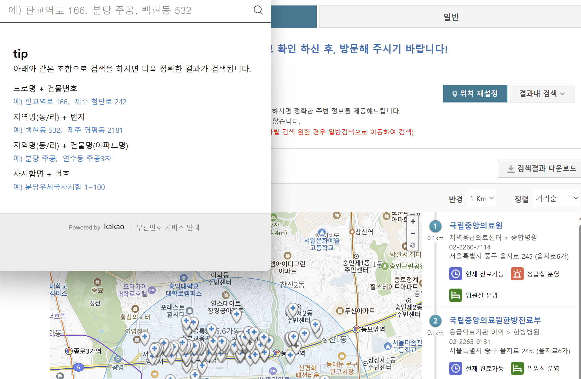581x379 pixels.
Task: Click the 입원실 운영 bed icon
Action: point(455,295)
